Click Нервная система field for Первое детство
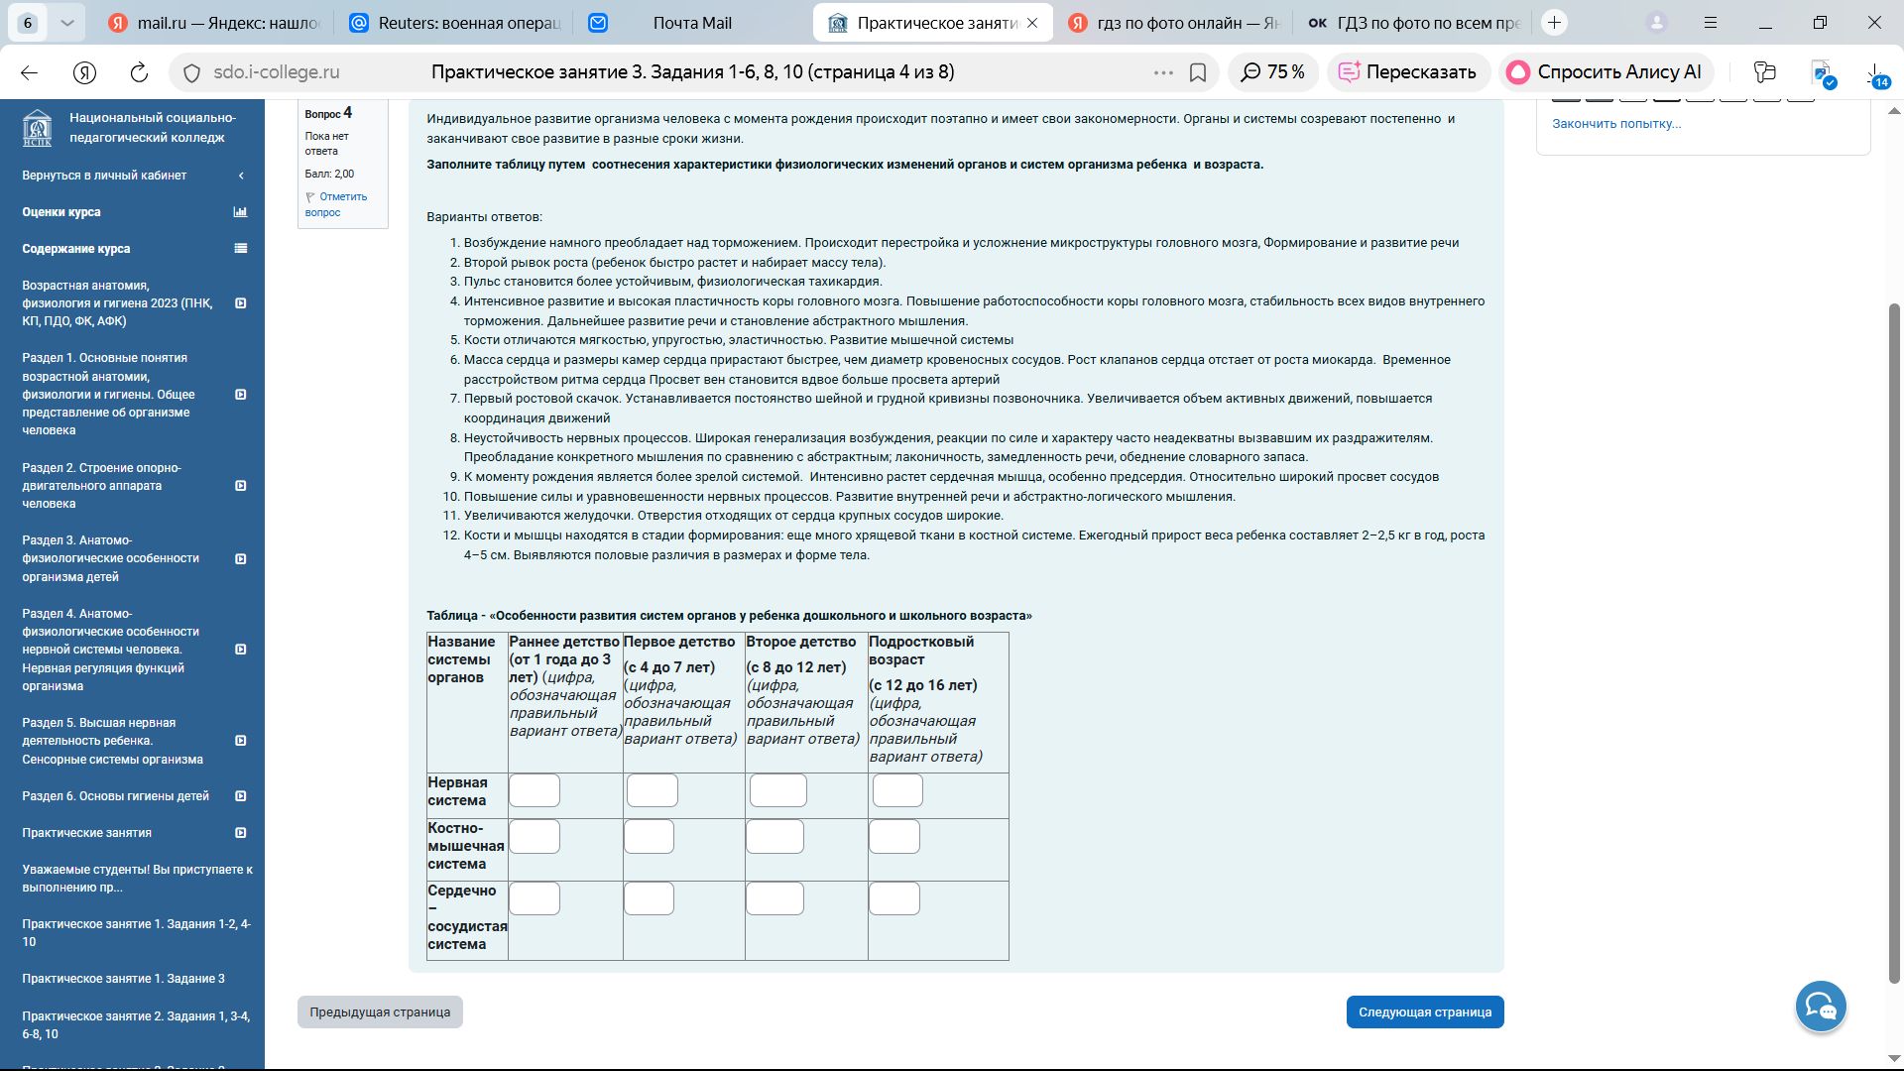Viewport: 1904px width, 1071px height. pos(653,791)
